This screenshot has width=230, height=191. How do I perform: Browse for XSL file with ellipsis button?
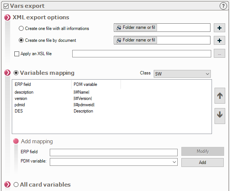coord(219,54)
